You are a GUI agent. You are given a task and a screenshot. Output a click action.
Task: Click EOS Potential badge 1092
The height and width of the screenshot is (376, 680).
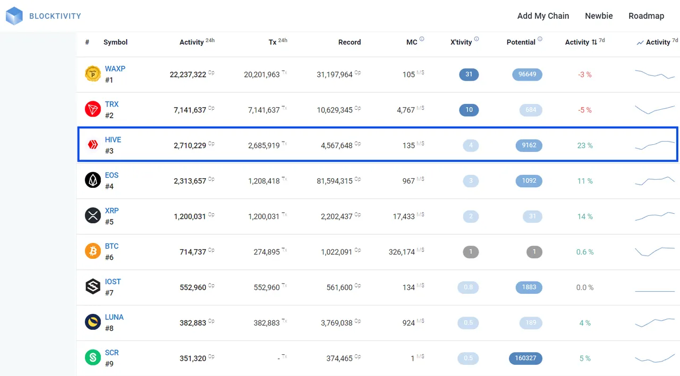(529, 181)
